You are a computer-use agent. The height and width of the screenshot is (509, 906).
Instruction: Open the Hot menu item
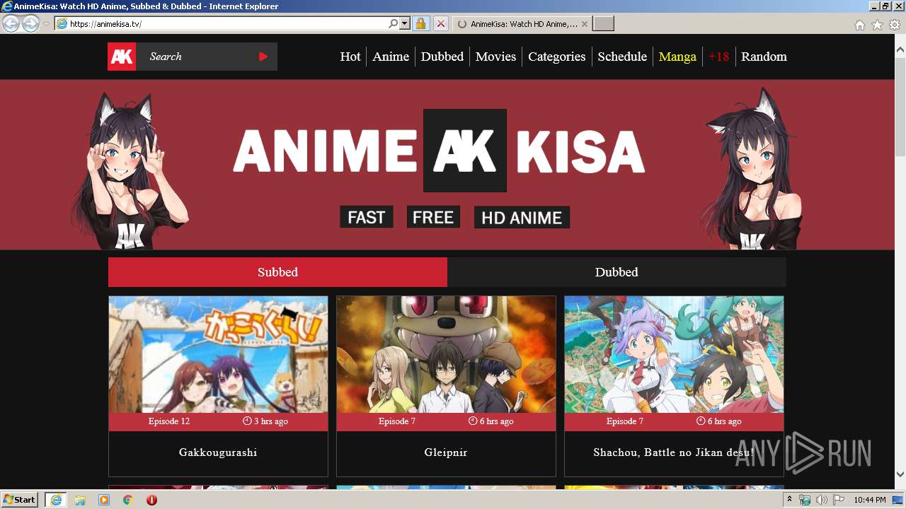click(350, 57)
